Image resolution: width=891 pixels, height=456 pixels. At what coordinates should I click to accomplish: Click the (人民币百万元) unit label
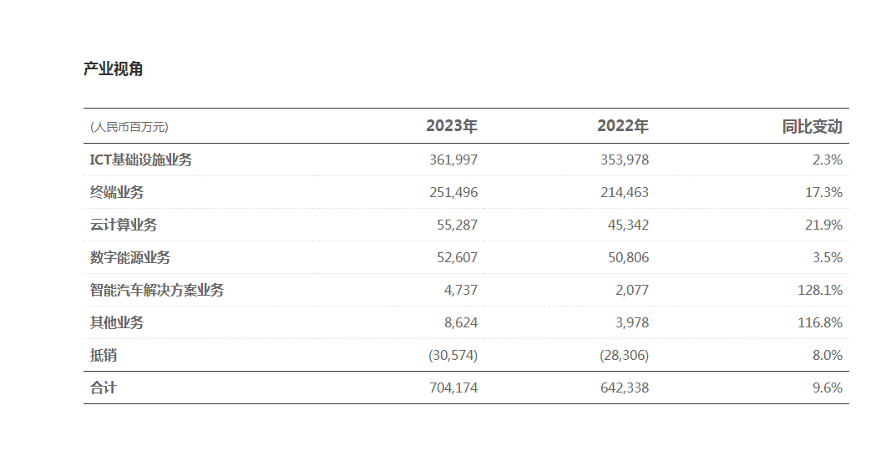pyautogui.click(x=129, y=127)
